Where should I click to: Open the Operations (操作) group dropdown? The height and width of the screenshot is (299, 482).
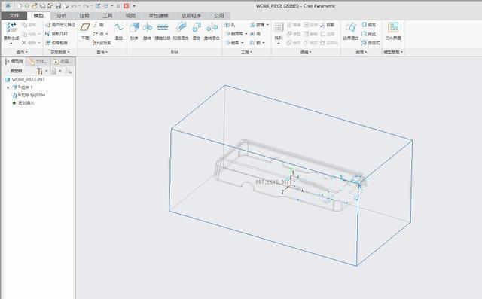[22, 52]
